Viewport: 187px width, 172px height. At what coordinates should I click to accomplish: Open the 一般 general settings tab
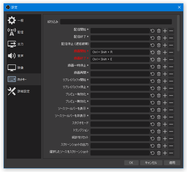pyautogui.click(x=24, y=20)
